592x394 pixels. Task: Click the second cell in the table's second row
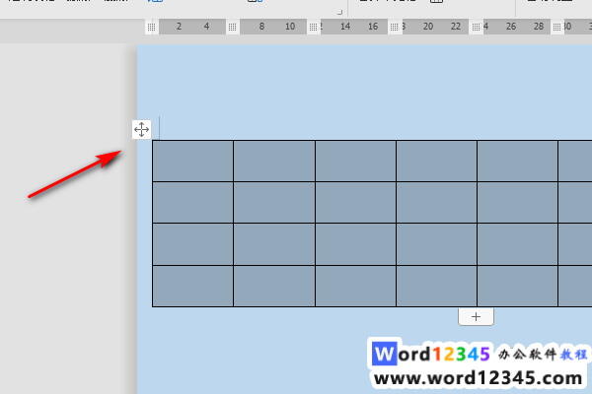[x=274, y=203]
